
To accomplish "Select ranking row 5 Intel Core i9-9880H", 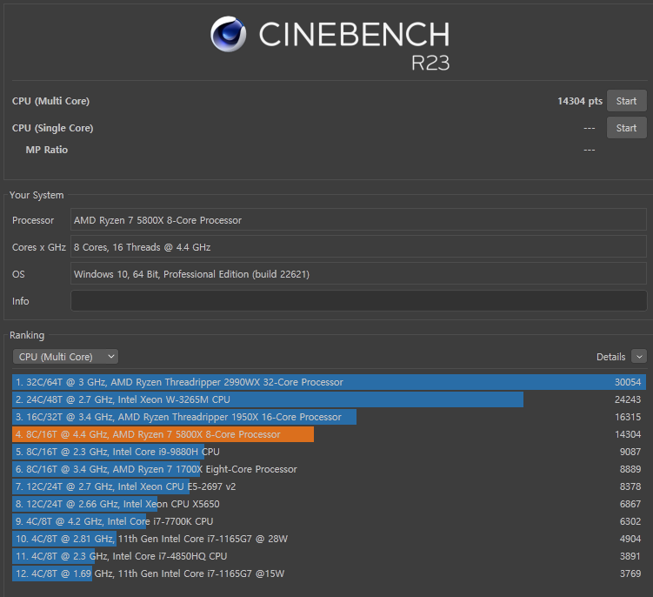I will [329, 452].
